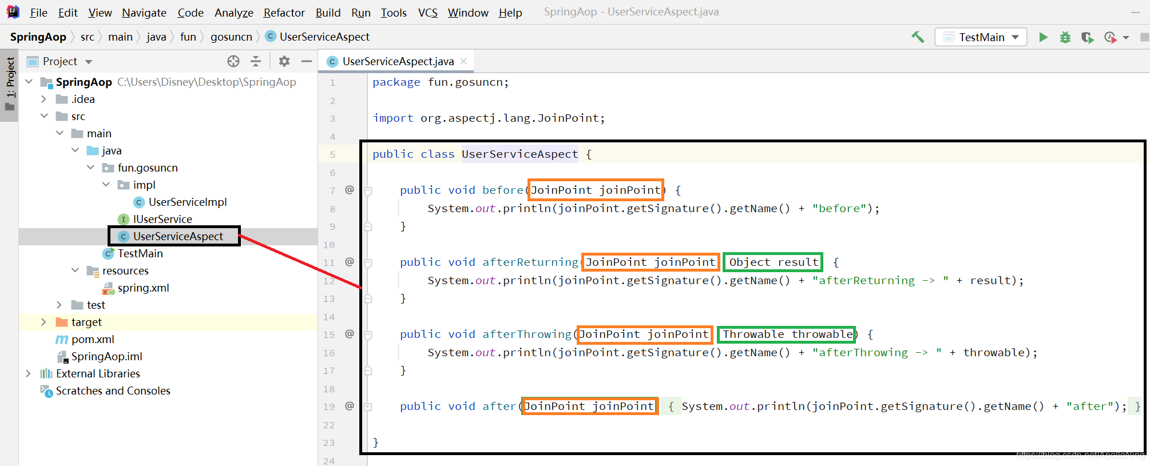Open the Tools menu
1150x466 pixels.
pyautogui.click(x=394, y=13)
